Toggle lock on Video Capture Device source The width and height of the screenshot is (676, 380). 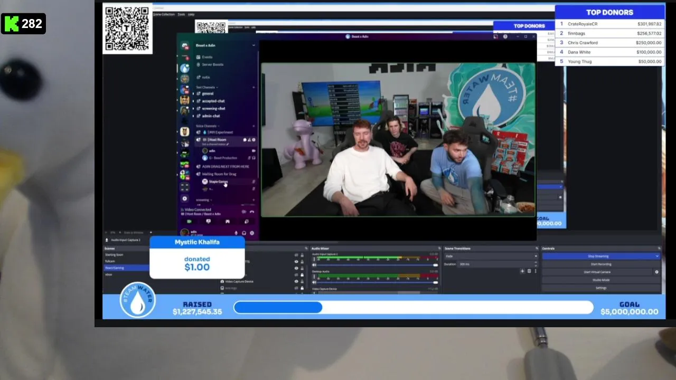[302, 281]
